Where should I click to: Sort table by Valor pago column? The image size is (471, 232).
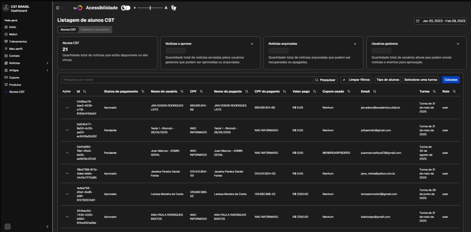click(314, 91)
